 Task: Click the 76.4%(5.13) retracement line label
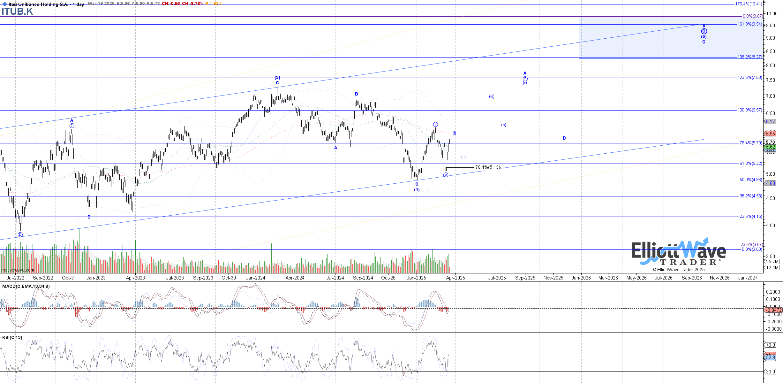click(487, 167)
